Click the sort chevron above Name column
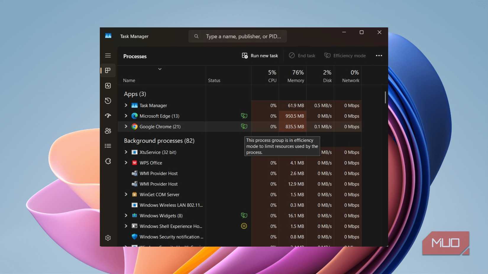This screenshot has width=488, height=274. click(x=160, y=69)
